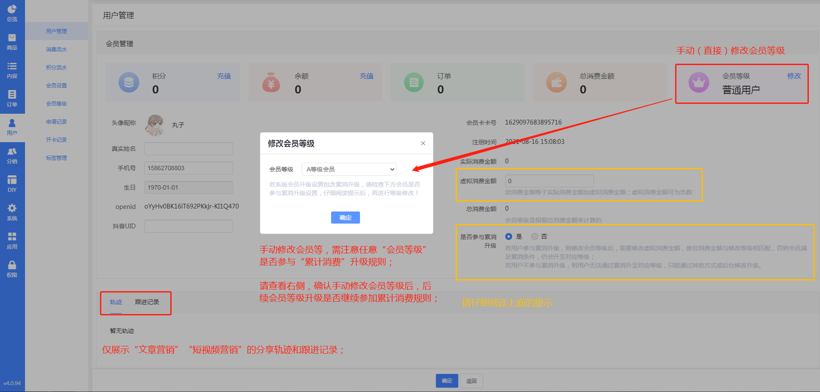Go to 申请记录 submenu item
Viewport: 820px width, 392px height.
pos(56,122)
